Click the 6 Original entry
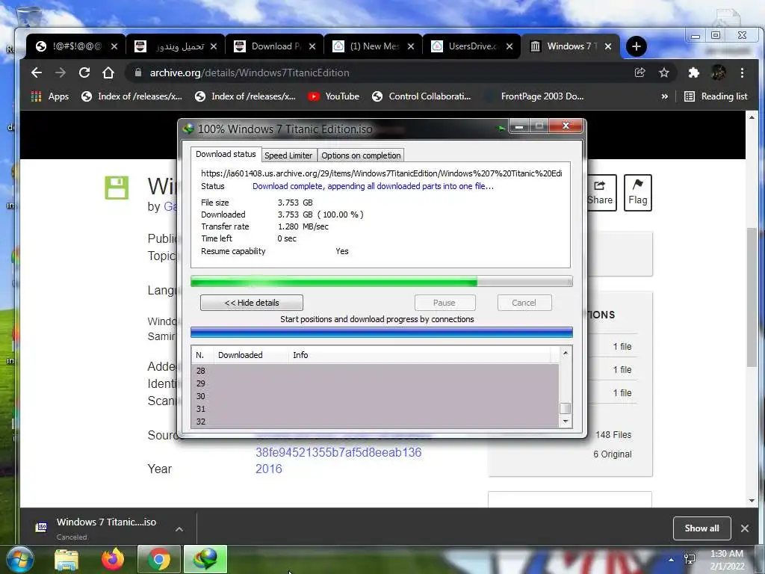Image resolution: width=765 pixels, height=574 pixels. coord(613,454)
